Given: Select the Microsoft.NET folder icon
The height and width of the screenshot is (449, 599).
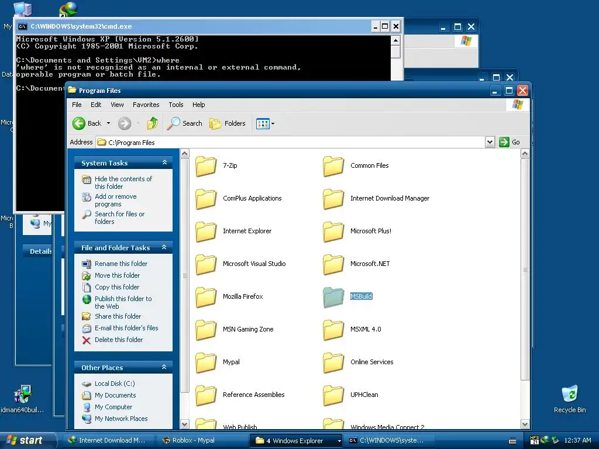Looking at the screenshot, I should pyautogui.click(x=333, y=265).
